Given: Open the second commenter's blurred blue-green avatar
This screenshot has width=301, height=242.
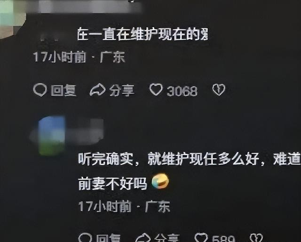Looking at the screenshot, I should [52, 136].
